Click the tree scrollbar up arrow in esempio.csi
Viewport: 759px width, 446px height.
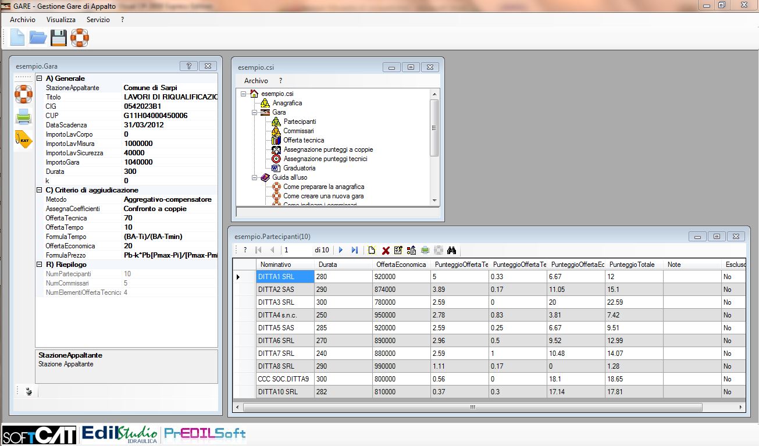(x=434, y=93)
